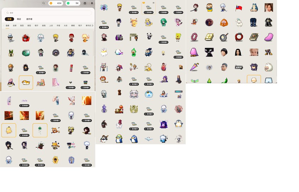Image resolution: width=299 pixels, height=192 pixels.
Task: Select the highlighted yellow-orange dog item
Action: click(26, 82)
